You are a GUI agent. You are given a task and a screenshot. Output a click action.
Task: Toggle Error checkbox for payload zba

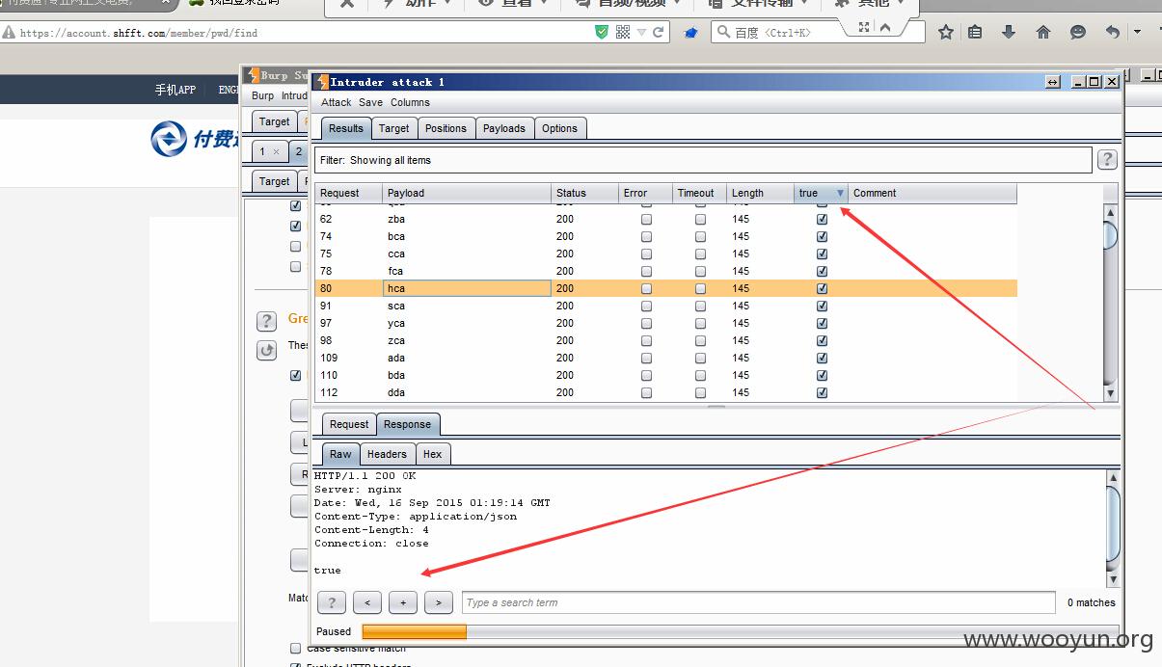pyautogui.click(x=646, y=219)
